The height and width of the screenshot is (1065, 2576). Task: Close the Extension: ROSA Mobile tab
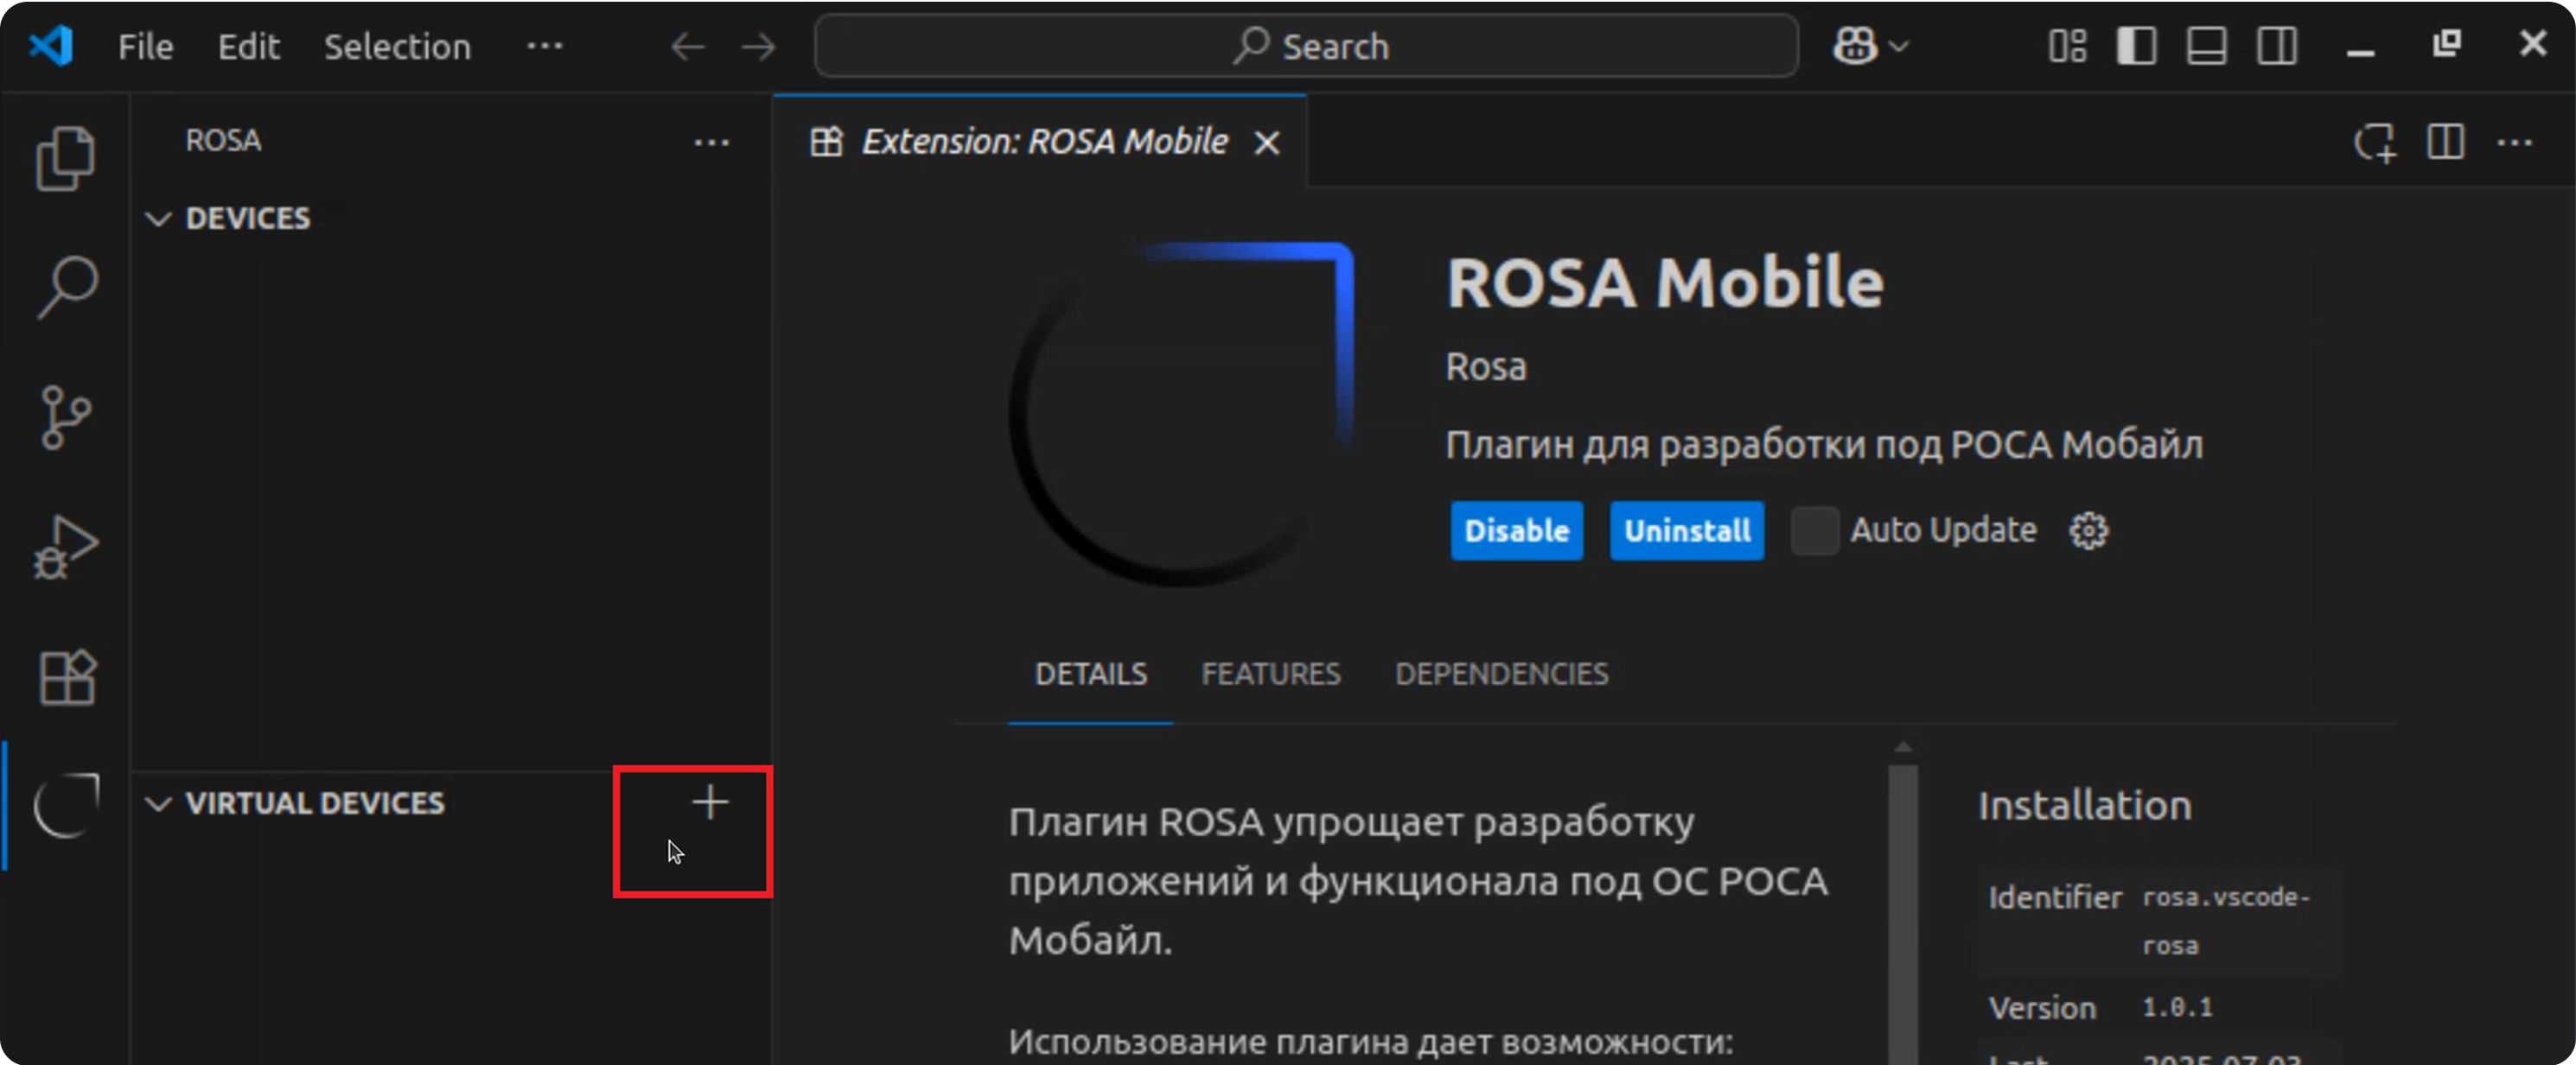(x=1267, y=143)
